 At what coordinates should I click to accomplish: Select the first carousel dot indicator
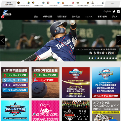coord(89,58)
